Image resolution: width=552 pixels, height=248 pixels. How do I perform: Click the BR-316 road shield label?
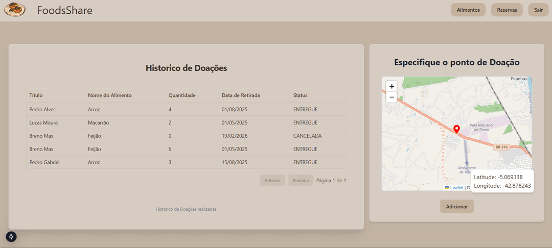tap(501, 147)
